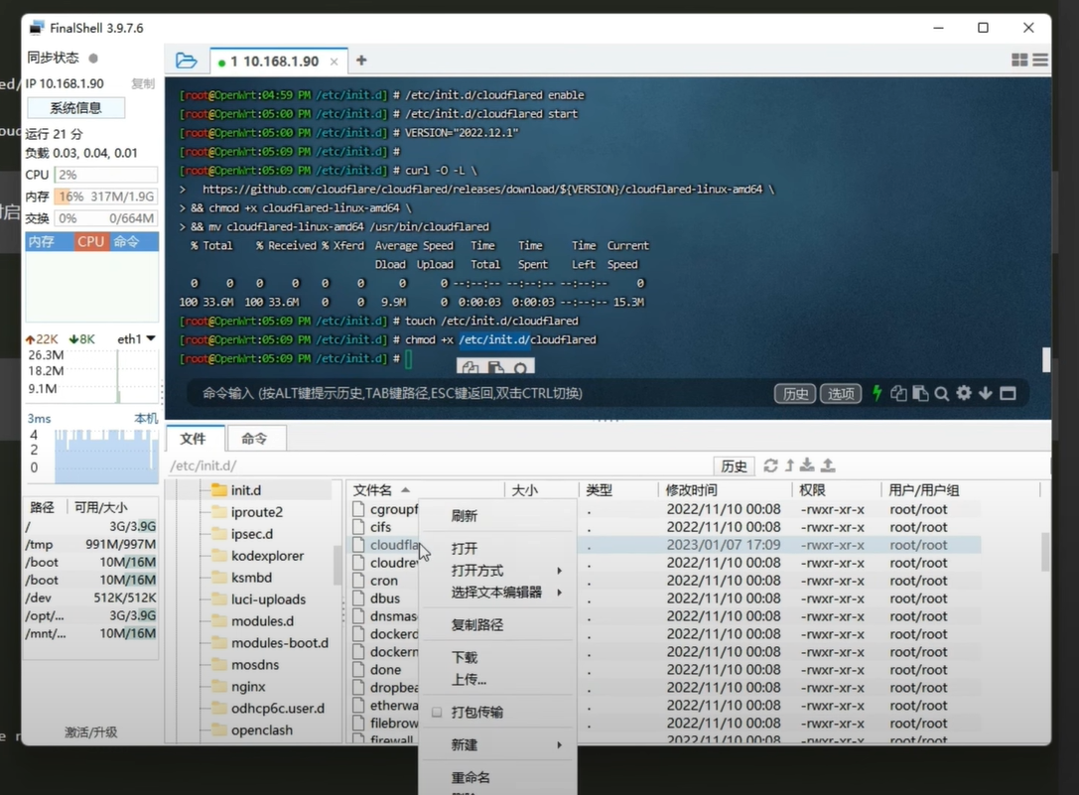Viewport: 1079px width, 795px height.
Task: Click the paste icon in command bar
Action: pyautogui.click(x=920, y=393)
